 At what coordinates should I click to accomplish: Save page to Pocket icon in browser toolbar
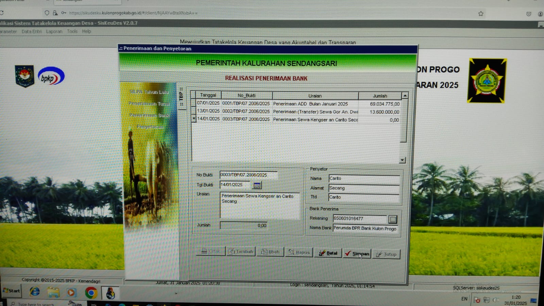point(529,14)
